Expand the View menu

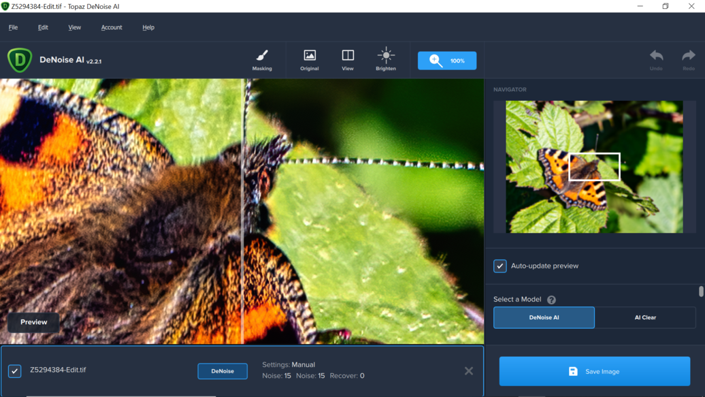coord(75,27)
